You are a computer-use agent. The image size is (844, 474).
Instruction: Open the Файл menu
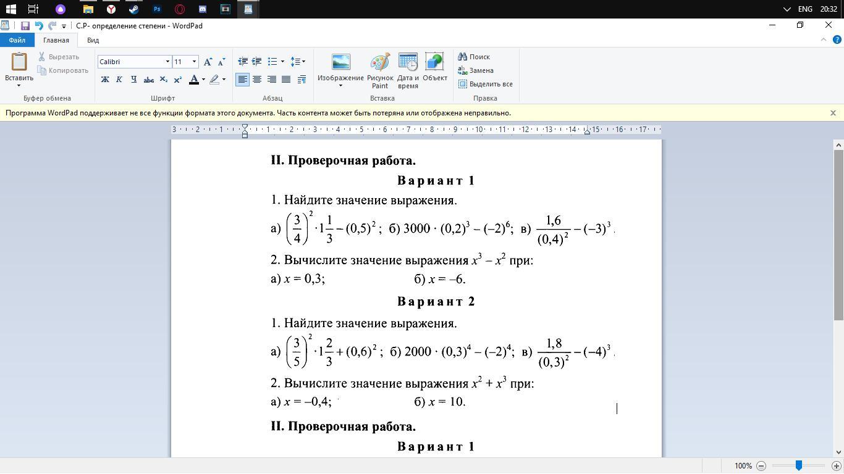tap(17, 40)
